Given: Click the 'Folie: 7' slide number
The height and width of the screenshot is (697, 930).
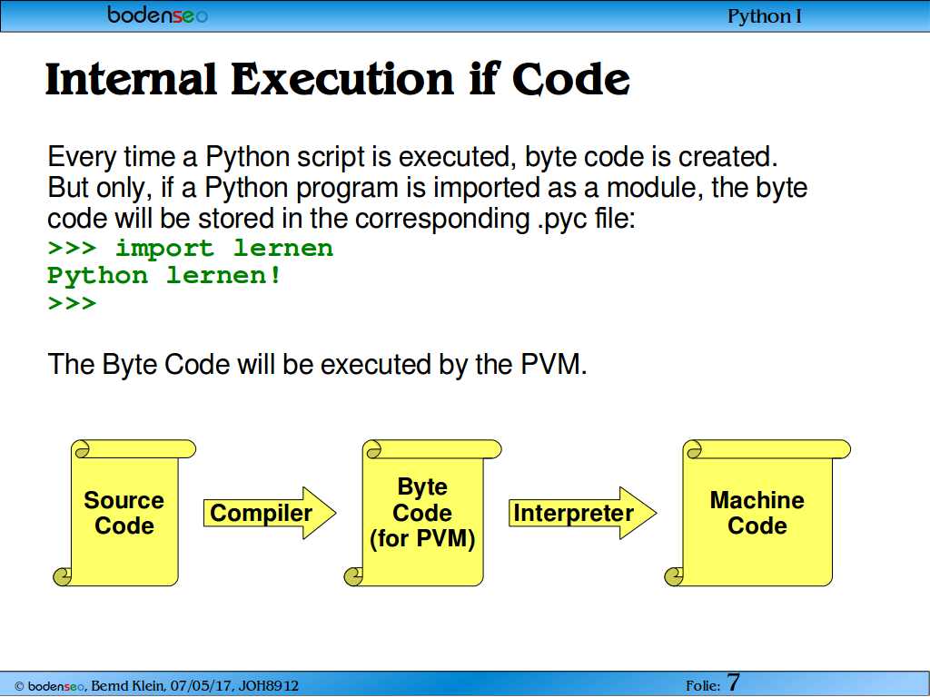Looking at the screenshot, I should pos(713,683).
